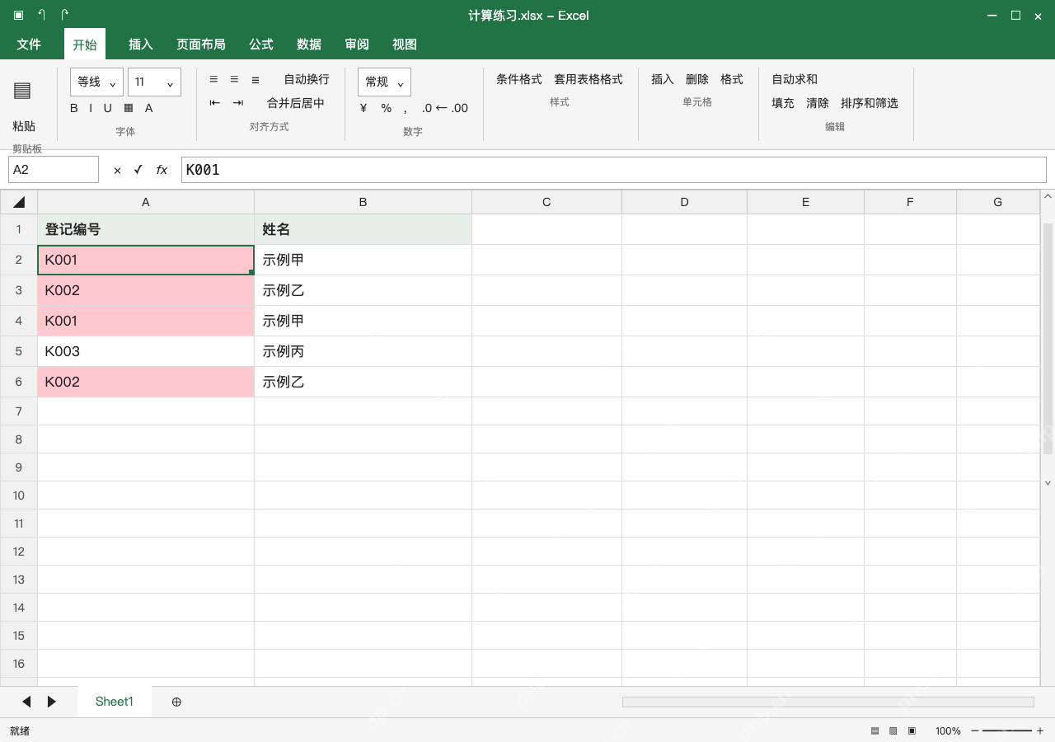The image size is (1055, 742).
Task: Switch to Page Break Preview in status bar
Action: (912, 730)
